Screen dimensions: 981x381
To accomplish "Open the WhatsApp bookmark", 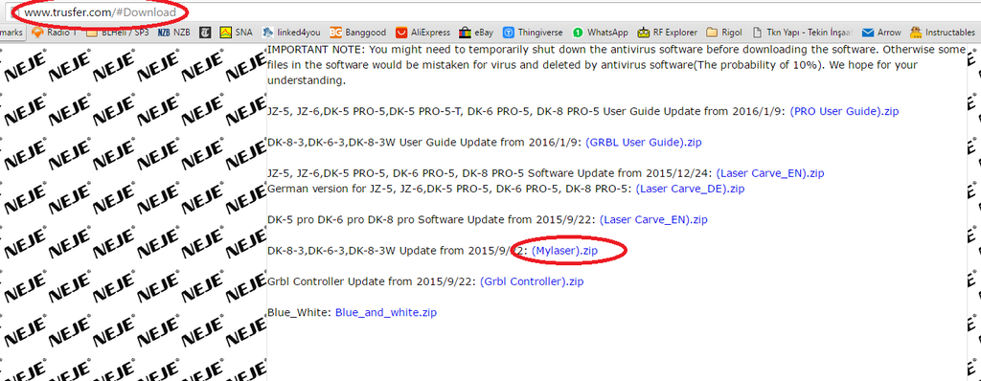I will coord(600,32).
